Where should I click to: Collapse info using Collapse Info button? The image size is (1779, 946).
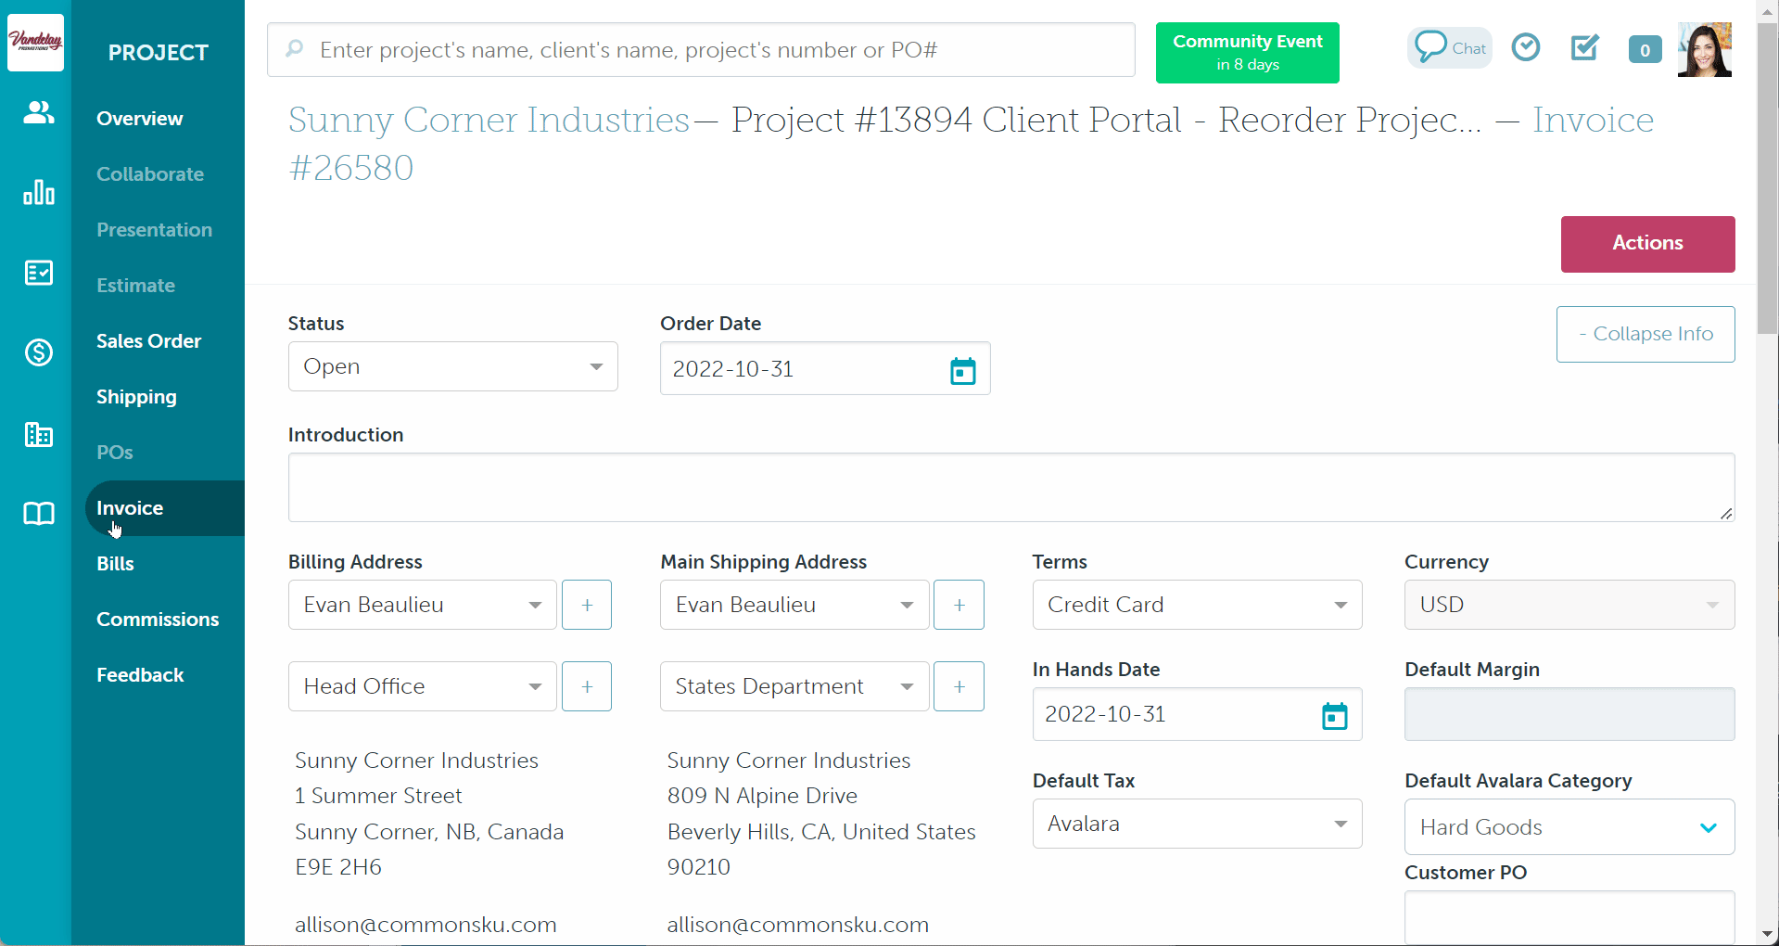(1645, 334)
